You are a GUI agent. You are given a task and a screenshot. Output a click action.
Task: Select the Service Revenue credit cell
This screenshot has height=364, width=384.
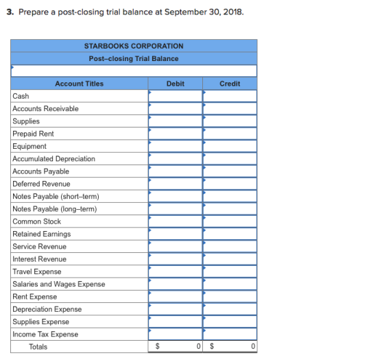[230, 247]
